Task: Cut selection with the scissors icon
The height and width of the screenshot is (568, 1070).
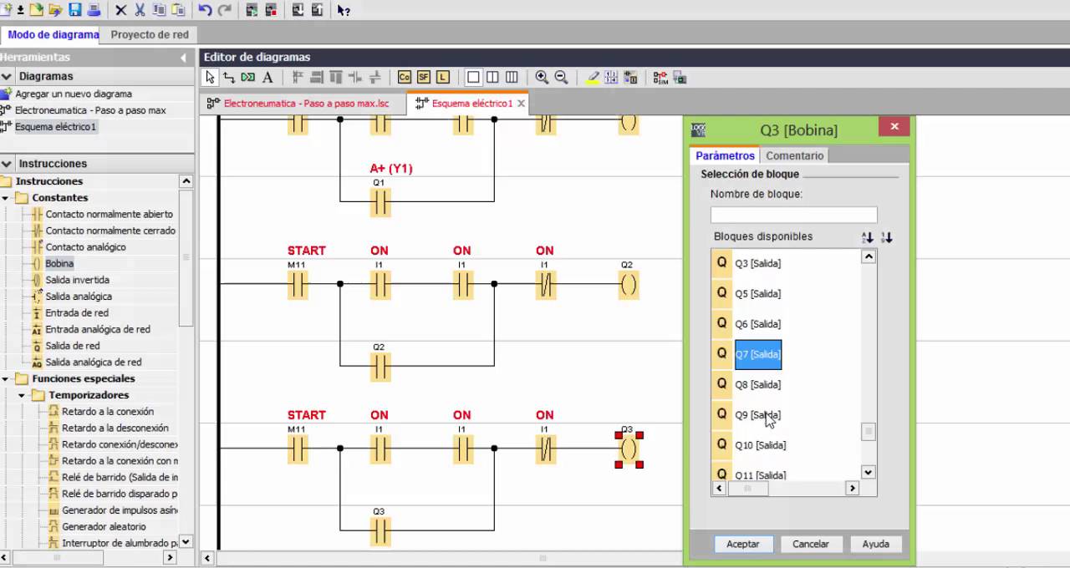Action: pos(140,10)
